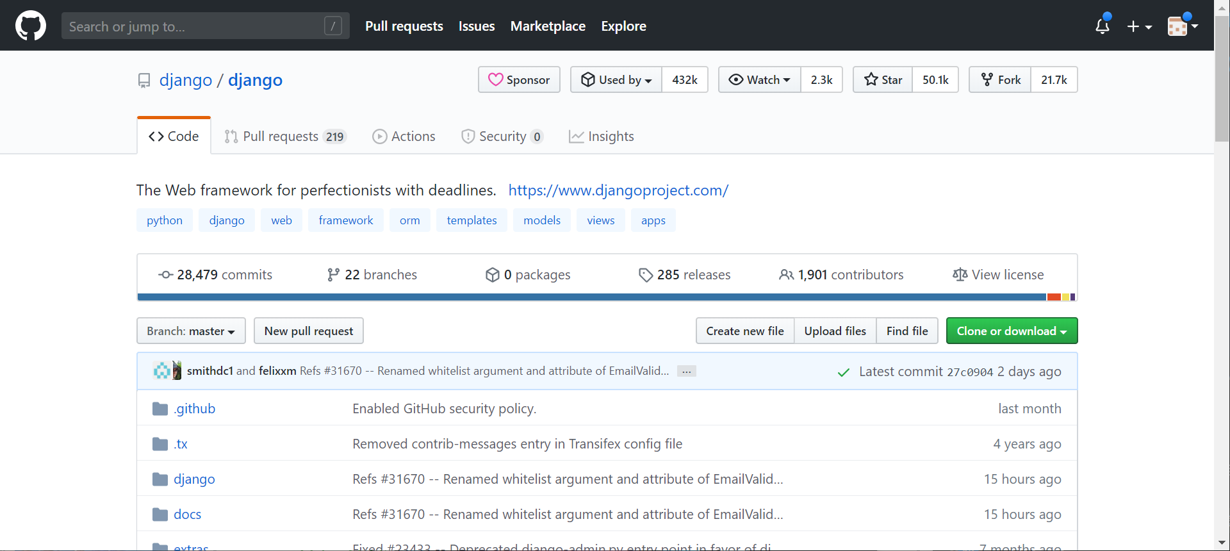Open the .github folder
1230x551 pixels.
pos(195,409)
